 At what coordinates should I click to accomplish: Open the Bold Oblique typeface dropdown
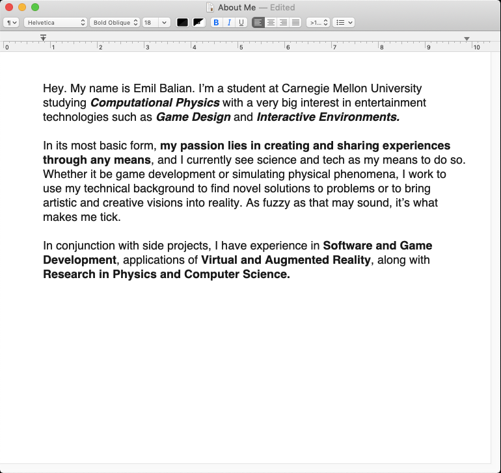115,22
